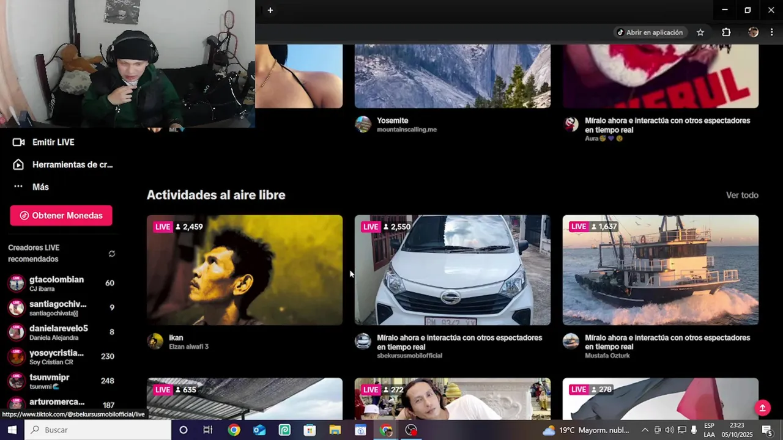Click mountainscalling.me username

[x=407, y=130]
